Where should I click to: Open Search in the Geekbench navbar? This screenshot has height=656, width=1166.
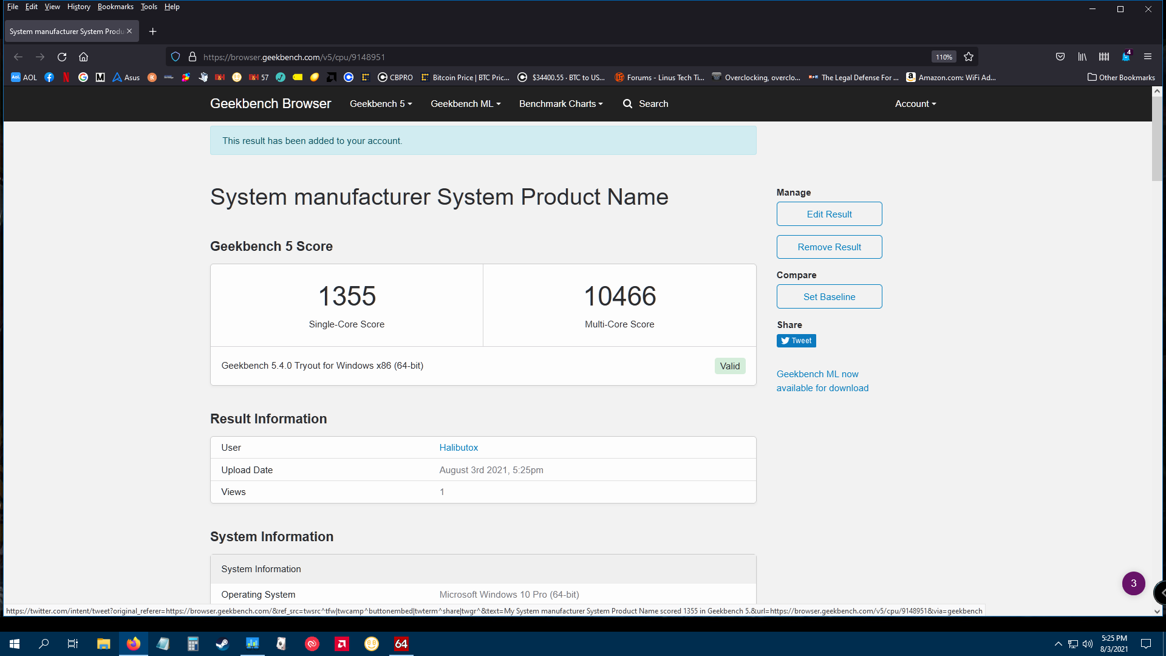tap(646, 104)
